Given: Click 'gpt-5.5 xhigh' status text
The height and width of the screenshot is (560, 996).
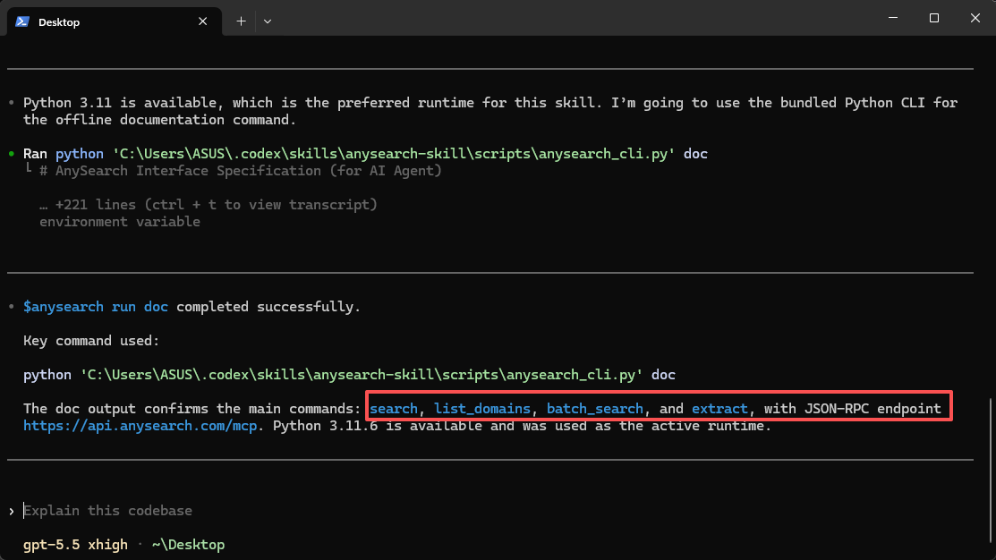Looking at the screenshot, I should click(75, 545).
